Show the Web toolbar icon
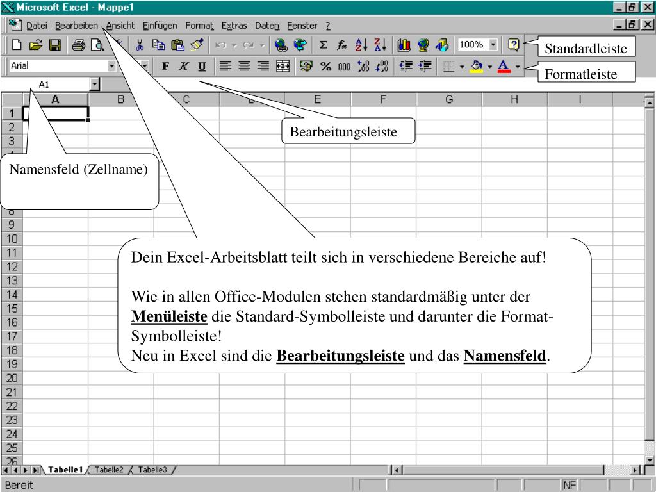The image size is (656, 492). pyautogui.click(x=300, y=45)
